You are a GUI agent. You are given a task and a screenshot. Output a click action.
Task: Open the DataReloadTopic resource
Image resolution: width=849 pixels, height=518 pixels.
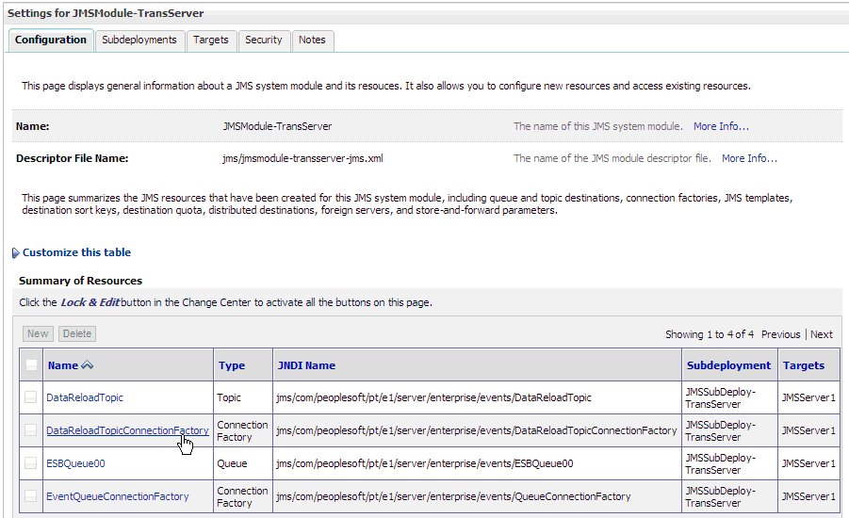pyautogui.click(x=85, y=397)
